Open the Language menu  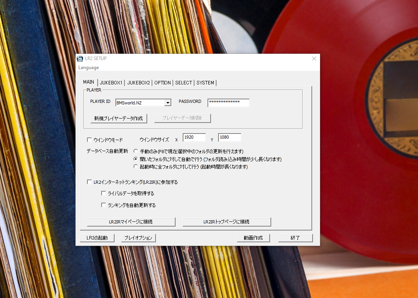point(89,68)
